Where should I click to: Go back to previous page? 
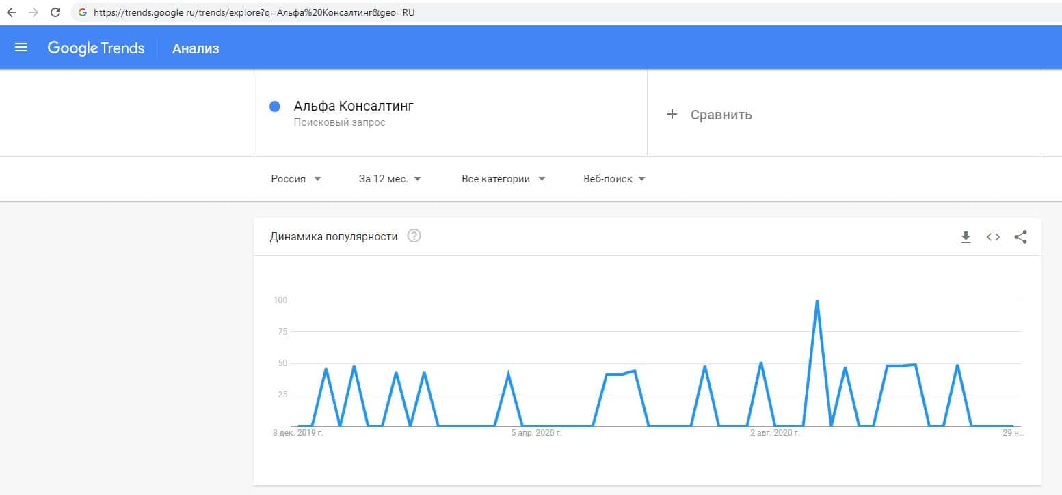12,12
